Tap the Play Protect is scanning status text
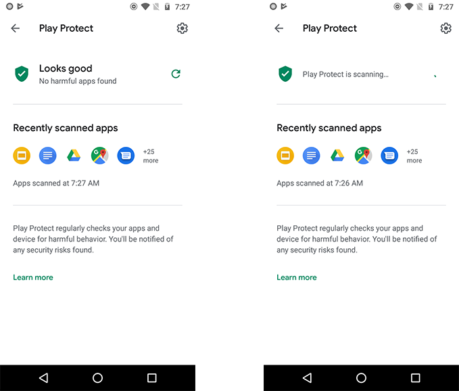459x391 pixels. click(345, 74)
